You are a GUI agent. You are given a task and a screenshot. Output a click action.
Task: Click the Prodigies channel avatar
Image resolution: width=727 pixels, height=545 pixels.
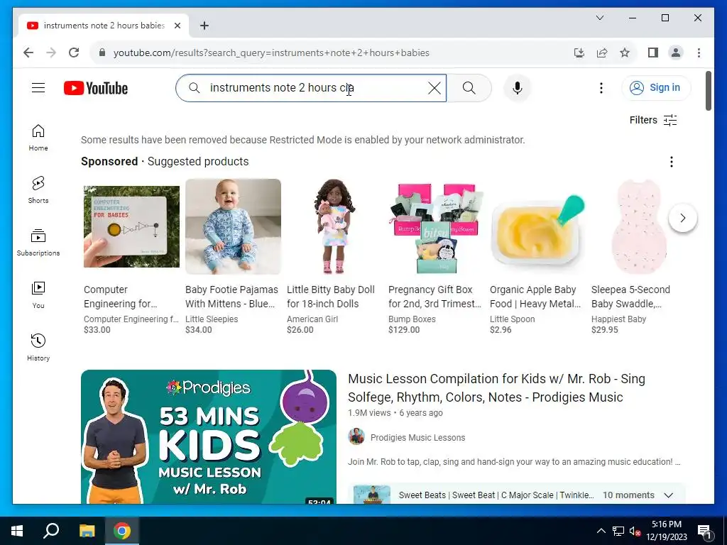(356, 436)
